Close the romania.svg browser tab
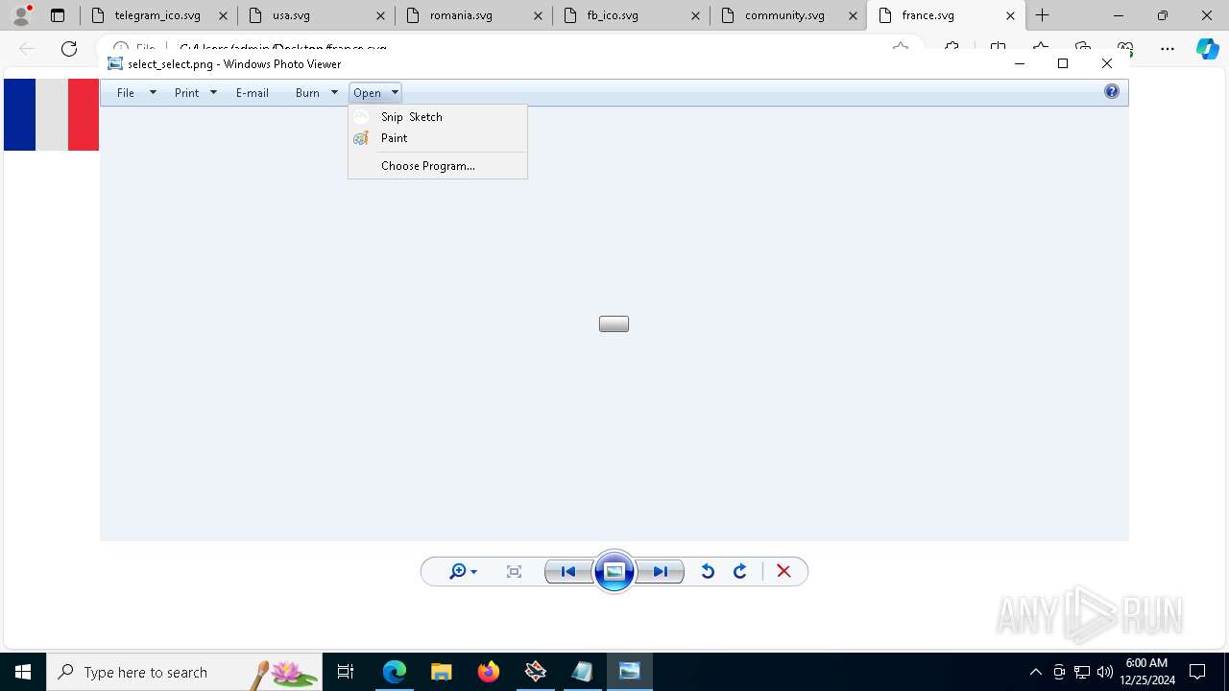The image size is (1229, 691). click(538, 15)
